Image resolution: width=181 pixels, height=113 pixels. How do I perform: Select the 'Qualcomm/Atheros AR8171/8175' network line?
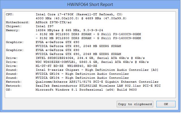click(x=97, y=82)
